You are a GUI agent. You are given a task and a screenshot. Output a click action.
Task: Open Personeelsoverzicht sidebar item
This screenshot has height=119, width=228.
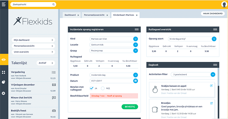click(x=33, y=46)
